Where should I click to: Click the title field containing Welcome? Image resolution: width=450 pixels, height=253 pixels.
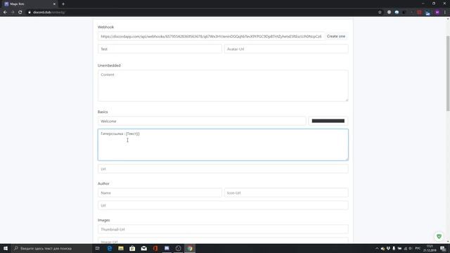click(202, 121)
